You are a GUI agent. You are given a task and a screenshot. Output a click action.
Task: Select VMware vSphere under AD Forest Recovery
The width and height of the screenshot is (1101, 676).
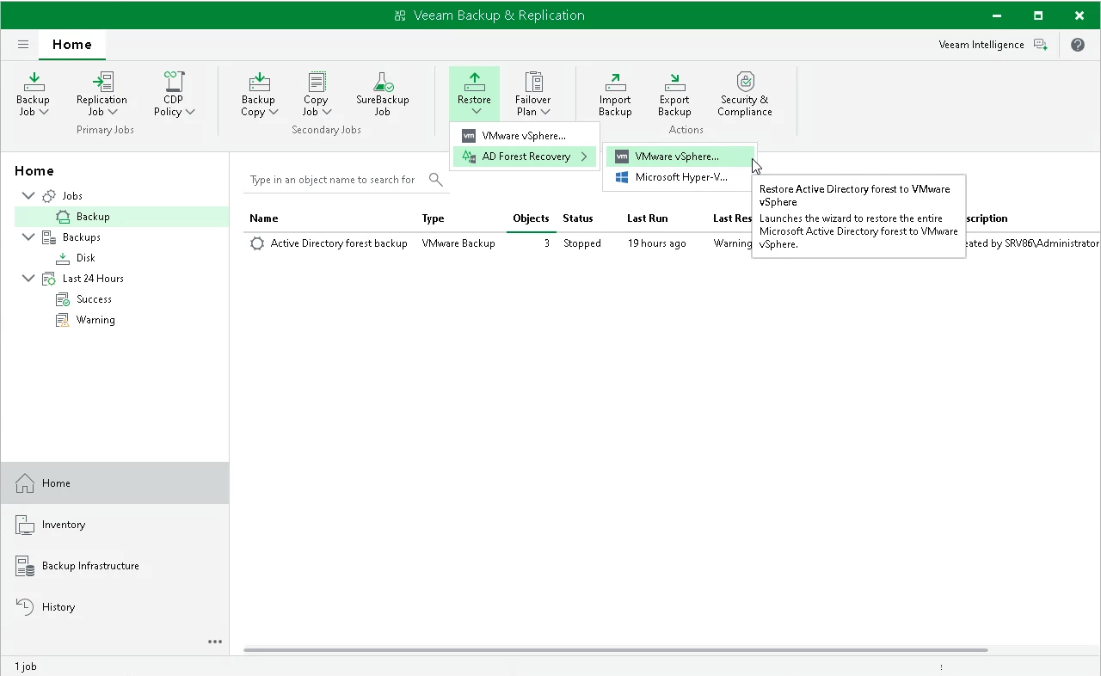tap(680, 157)
